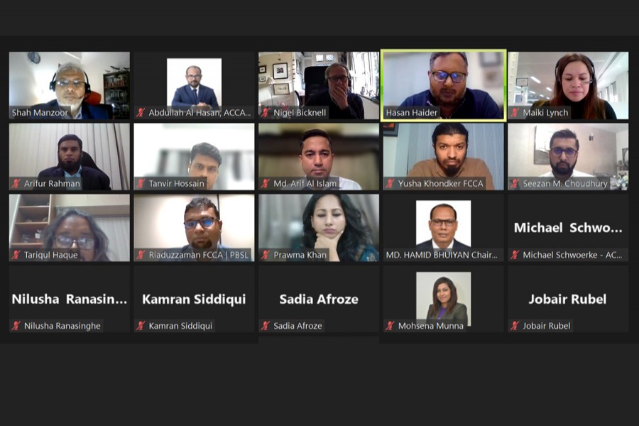This screenshot has width=639, height=426.
Task: Click muted mic icon for Prawma Khan
Action: click(x=266, y=255)
